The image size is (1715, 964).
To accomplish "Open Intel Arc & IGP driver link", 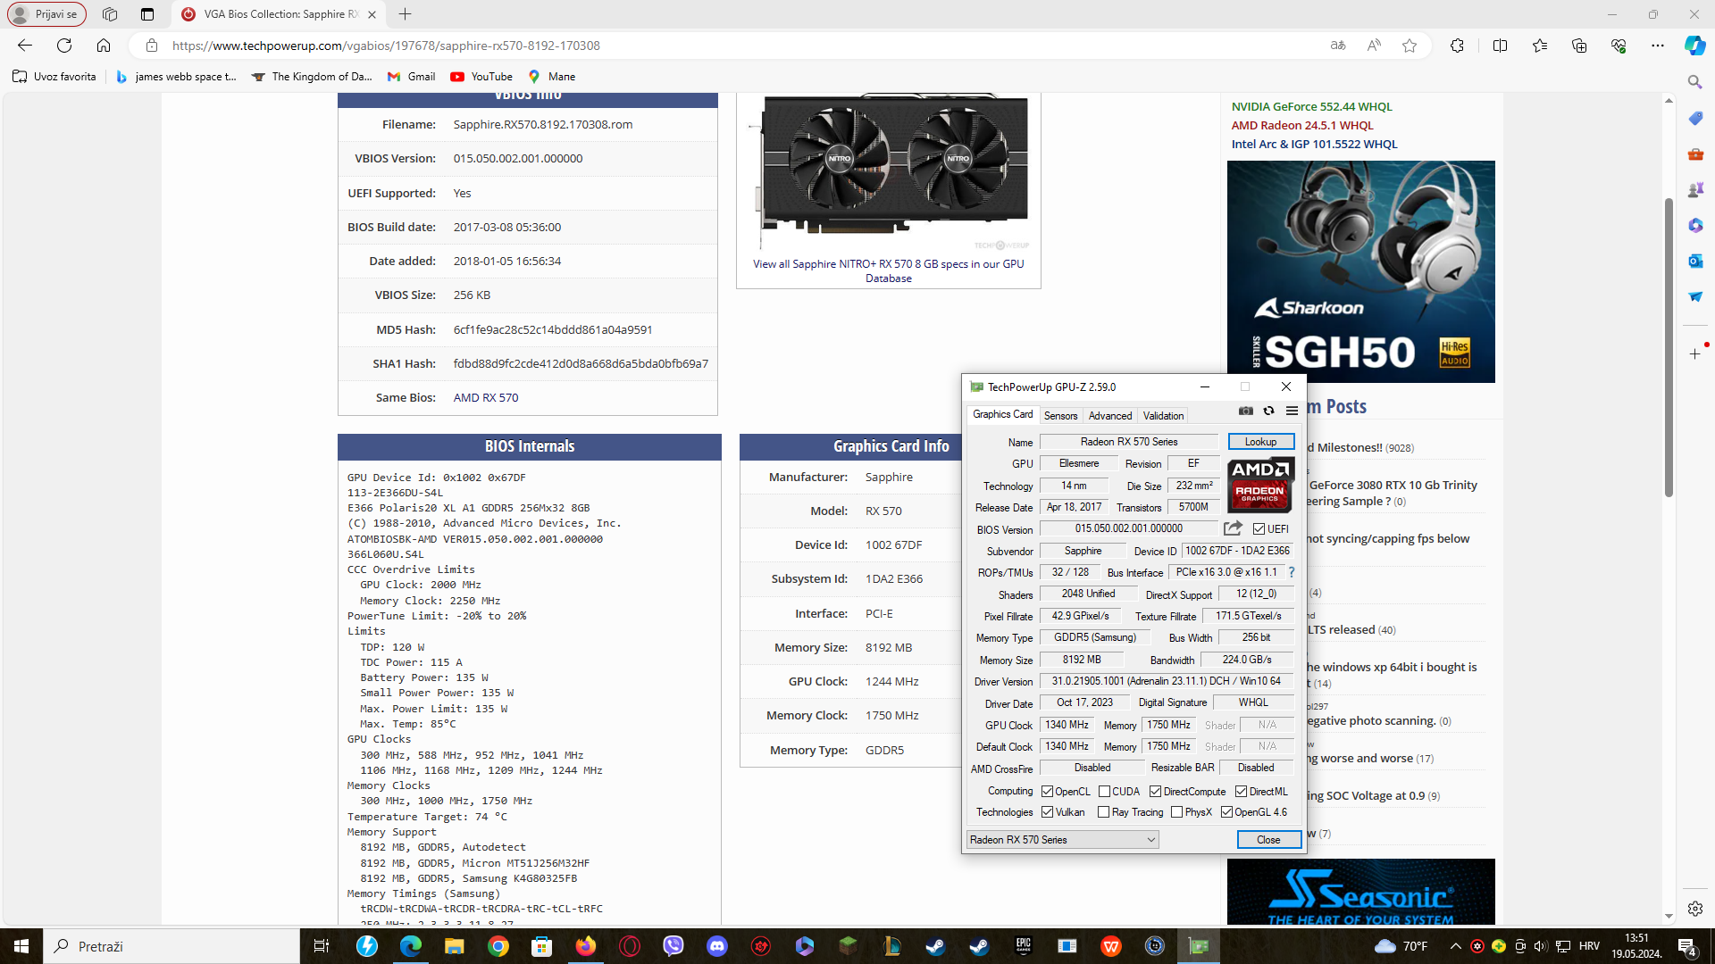I will [x=1314, y=145].
